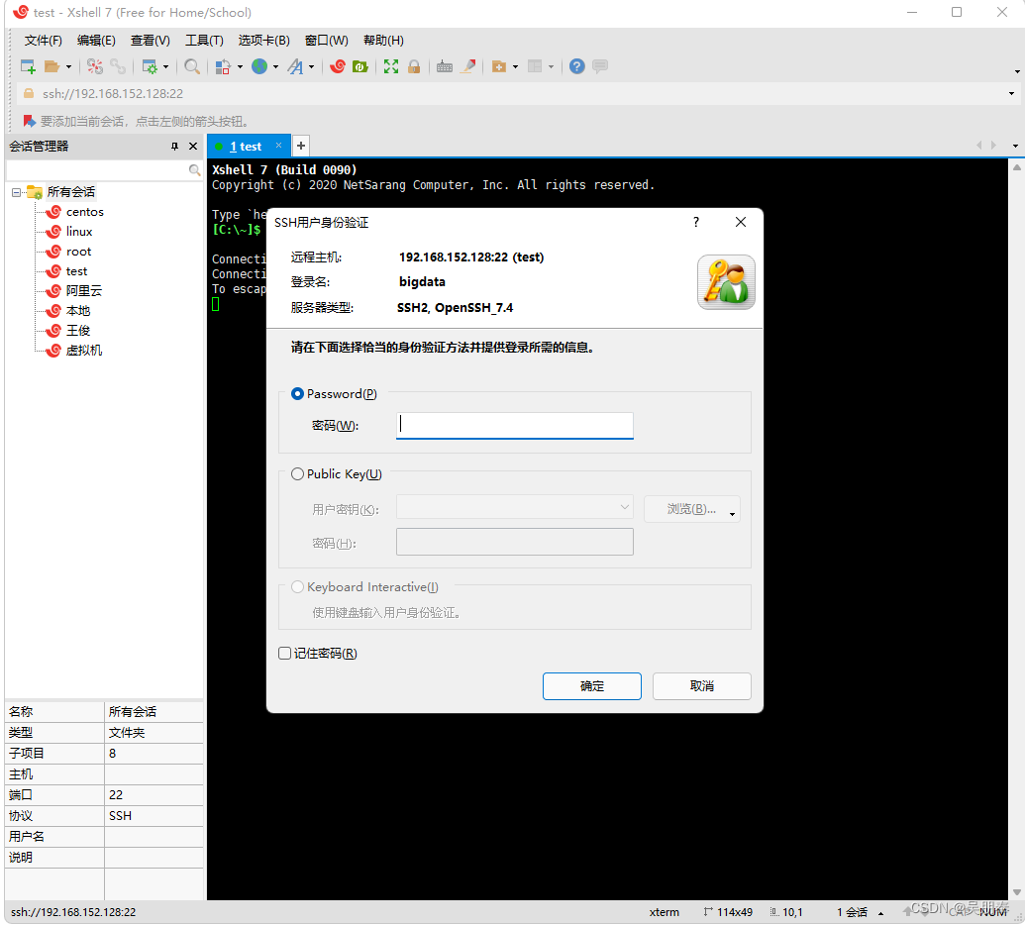Open session properties gear icon

coord(150,66)
